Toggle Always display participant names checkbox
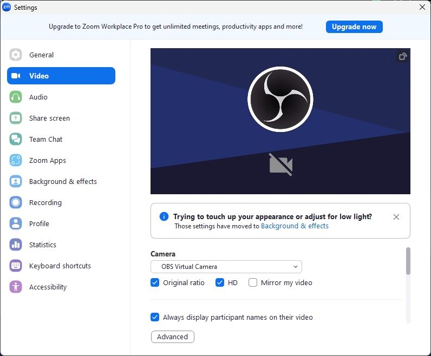This screenshot has width=431, height=356. point(155,318)
